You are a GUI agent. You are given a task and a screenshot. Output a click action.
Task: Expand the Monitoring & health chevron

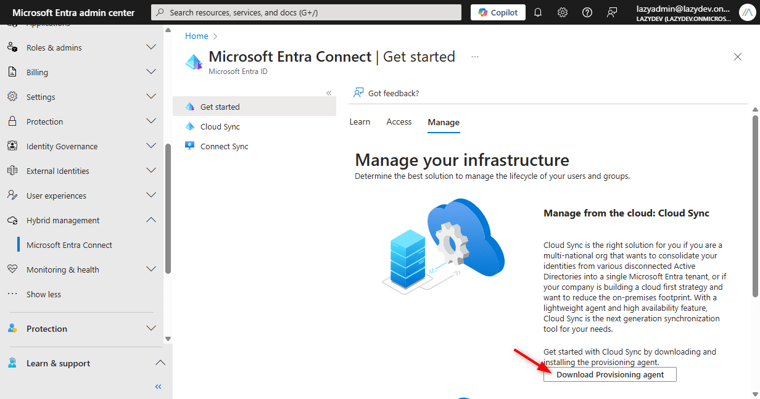tap(151, 269)
